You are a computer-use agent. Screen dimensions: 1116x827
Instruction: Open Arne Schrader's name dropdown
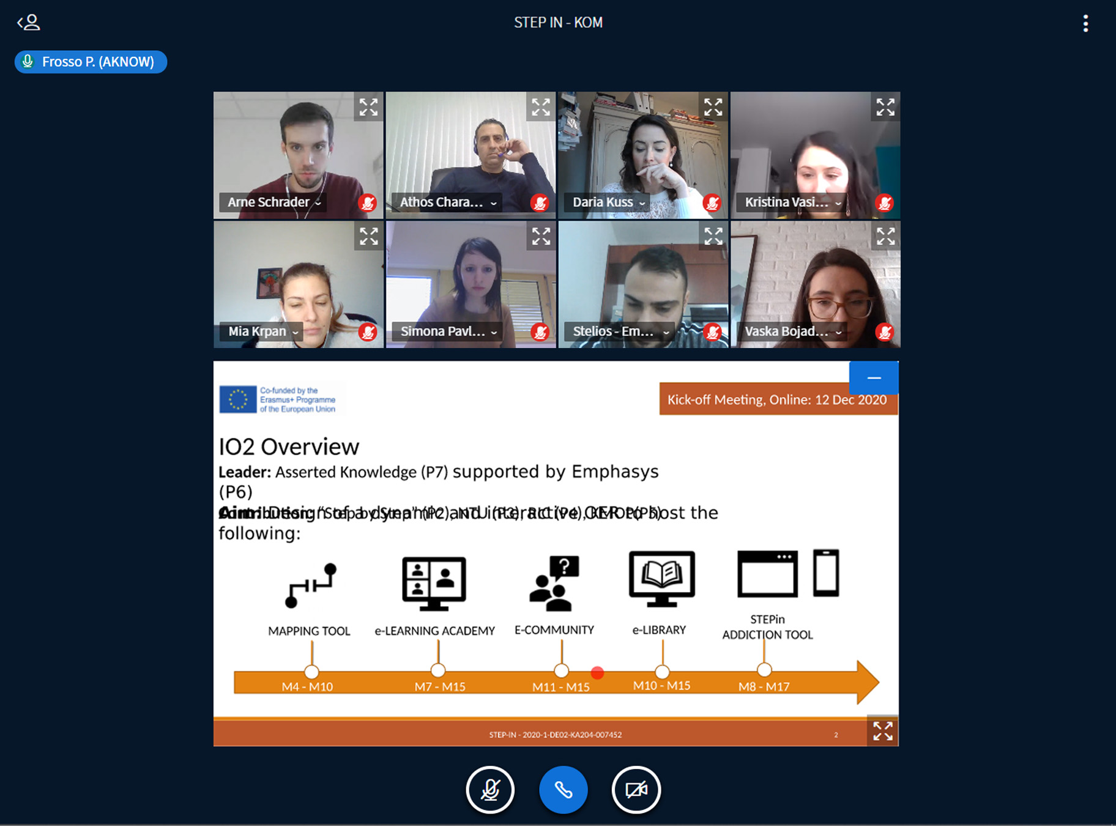coord(274,202)
